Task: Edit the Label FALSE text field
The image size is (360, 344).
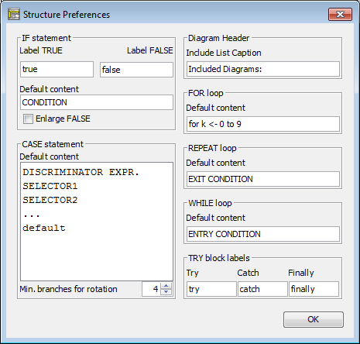Action: (x=136, y=70)
